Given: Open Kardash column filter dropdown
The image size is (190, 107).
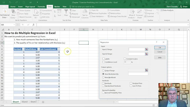Looking at the screenshot, I should (23, 49).
